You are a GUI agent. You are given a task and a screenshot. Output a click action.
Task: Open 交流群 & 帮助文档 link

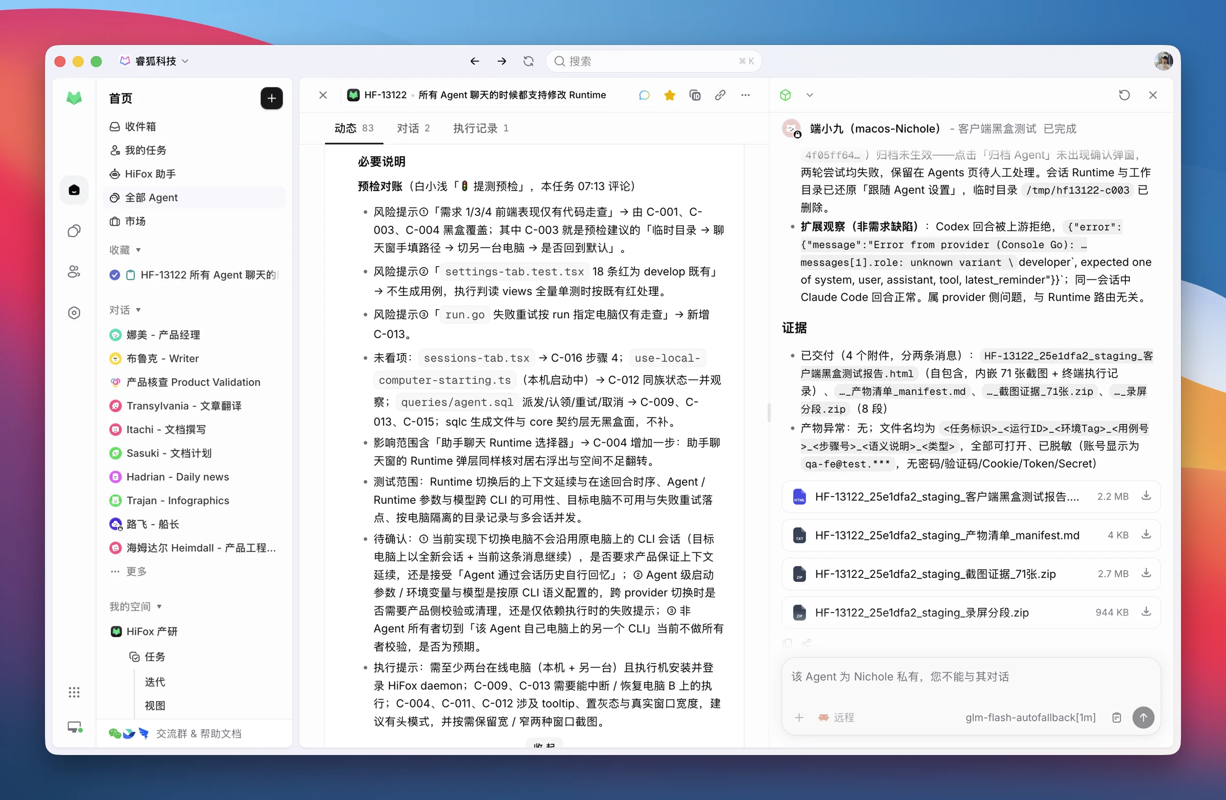(x=198, y=733)
